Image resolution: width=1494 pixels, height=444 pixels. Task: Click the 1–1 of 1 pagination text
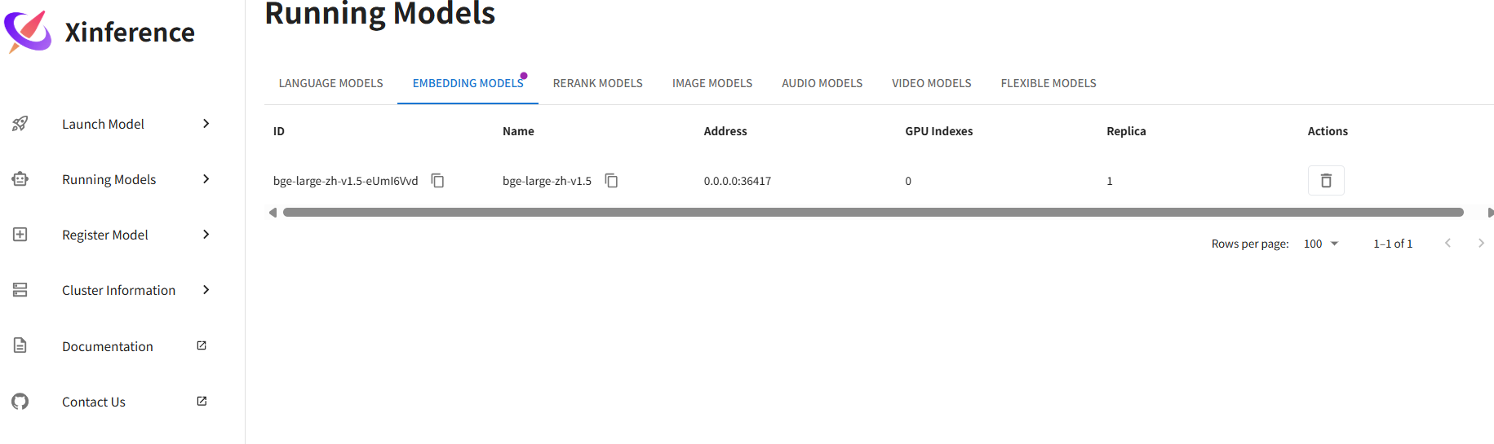(1393, 244)
